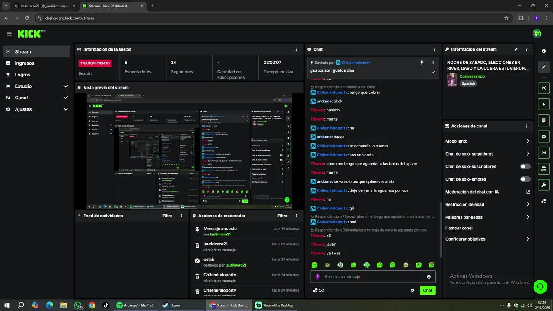This screenshot has width=553, height=311.
Task: Open the Moderación del chat con IA external link
Action: [x=528, y=192]
